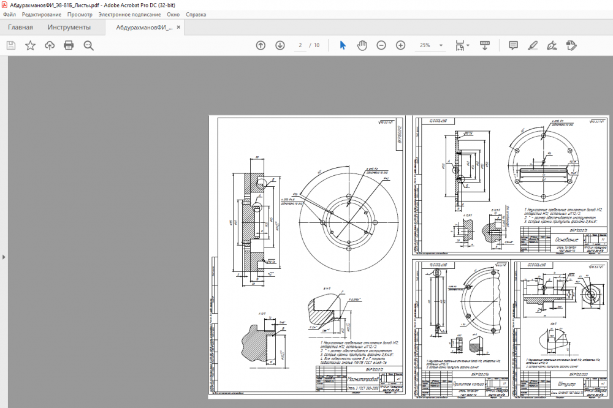Viewport: 613px width, 408px height.
Task: Add a comment note
Action: point(514,45)
